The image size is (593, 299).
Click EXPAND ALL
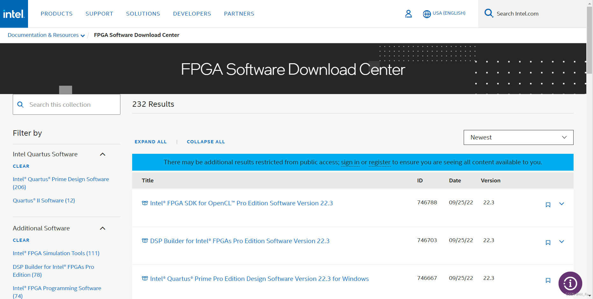[151, 142]
